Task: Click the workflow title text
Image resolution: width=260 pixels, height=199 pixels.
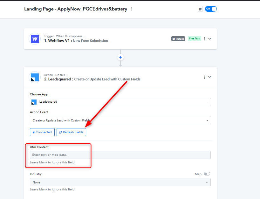Action: (x=76, y=9)
